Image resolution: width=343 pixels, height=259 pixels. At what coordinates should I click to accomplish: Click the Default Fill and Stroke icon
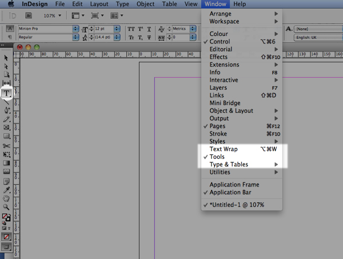4,223
